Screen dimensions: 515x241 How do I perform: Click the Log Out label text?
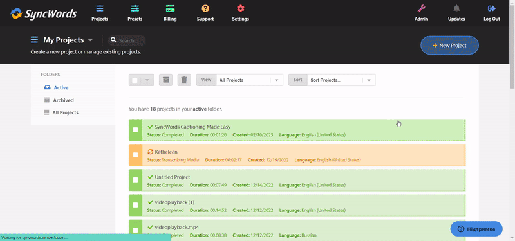click(x=492, y=19)
